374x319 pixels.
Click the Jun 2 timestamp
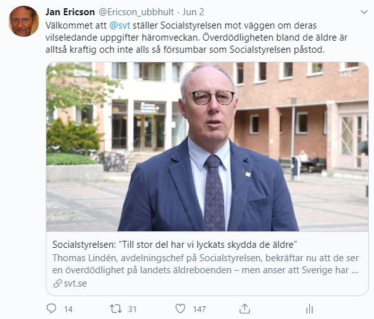point(193,12)
